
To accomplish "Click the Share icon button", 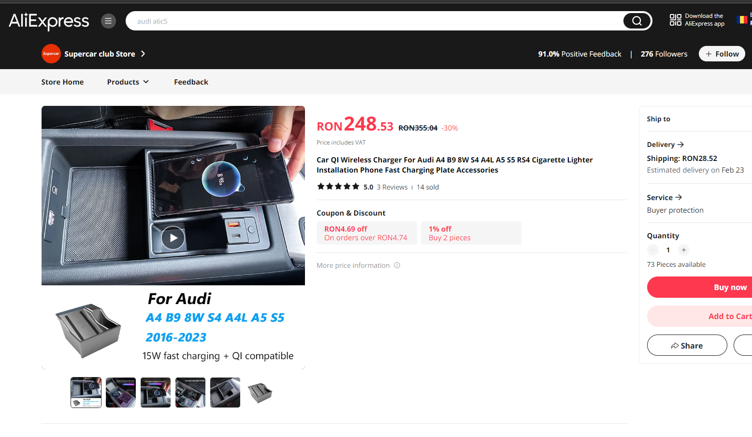I will (x=687, y=345).
